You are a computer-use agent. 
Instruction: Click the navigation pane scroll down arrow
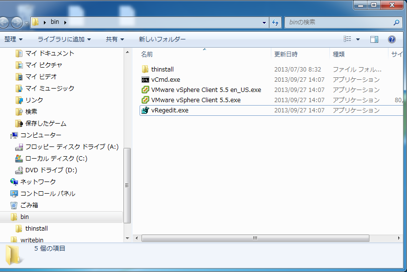pos(127,238)
